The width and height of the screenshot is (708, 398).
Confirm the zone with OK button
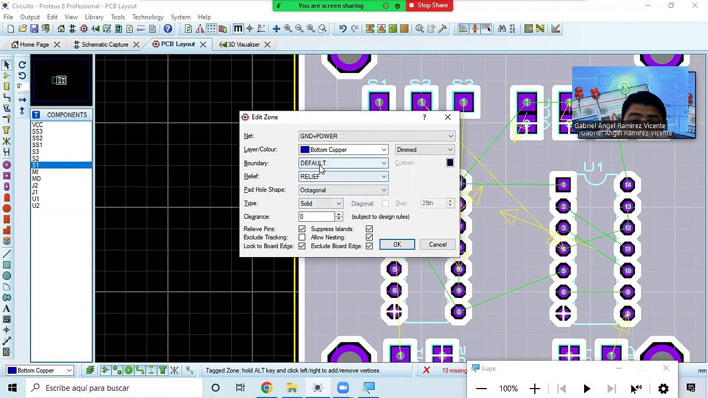(x=397, y=244)
